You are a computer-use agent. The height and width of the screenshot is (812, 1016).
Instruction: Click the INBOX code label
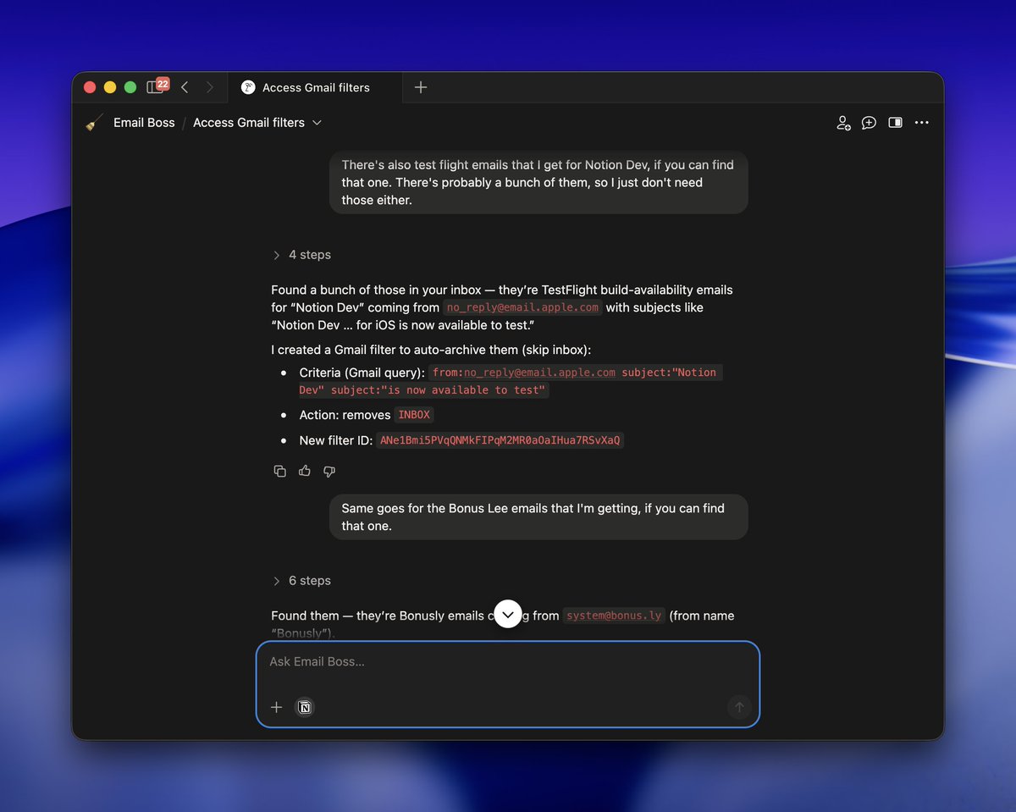[414, 415]
